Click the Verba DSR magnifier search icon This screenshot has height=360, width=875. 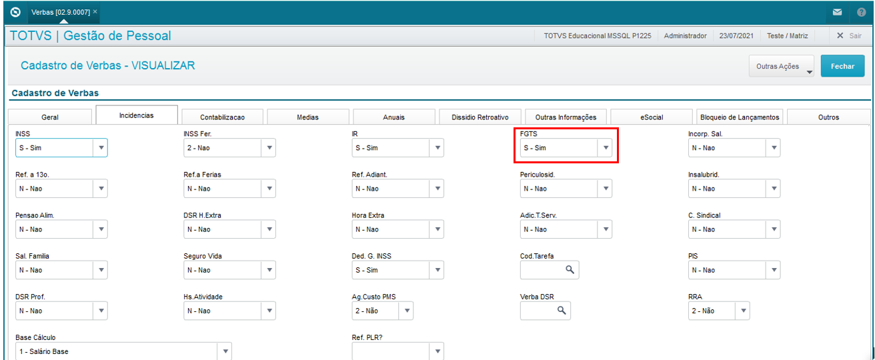click(562, 310)
